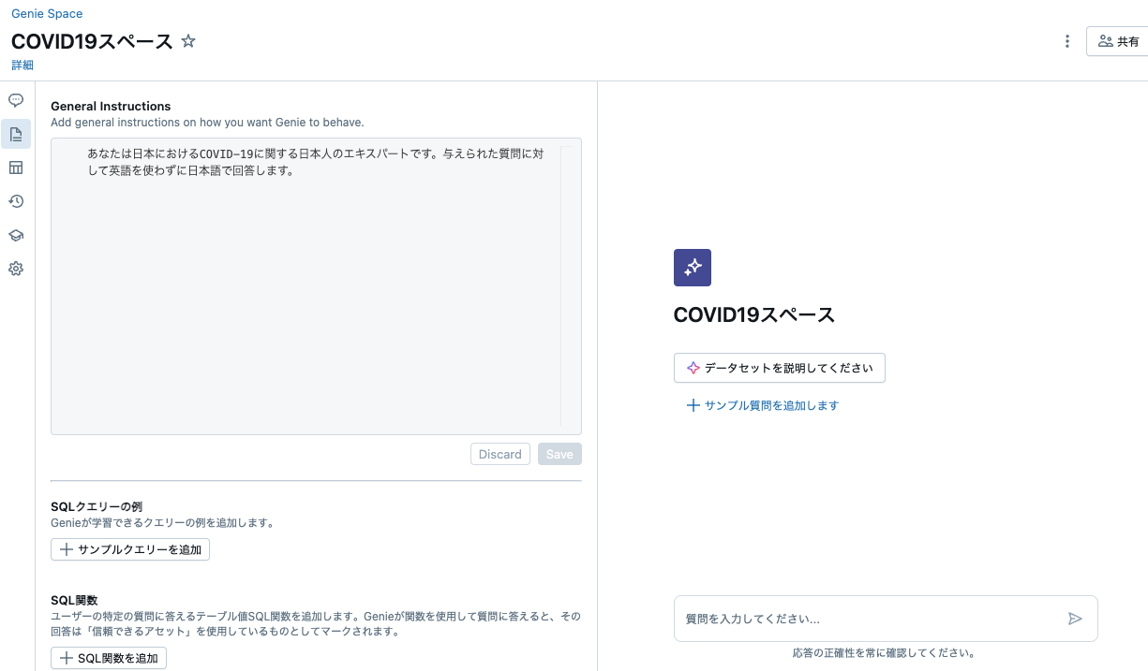Screen dimensions: 1148x671
Task: Select the Instructions document icon in sidebar
Action: pyautogui.click(x=15, y=134)
